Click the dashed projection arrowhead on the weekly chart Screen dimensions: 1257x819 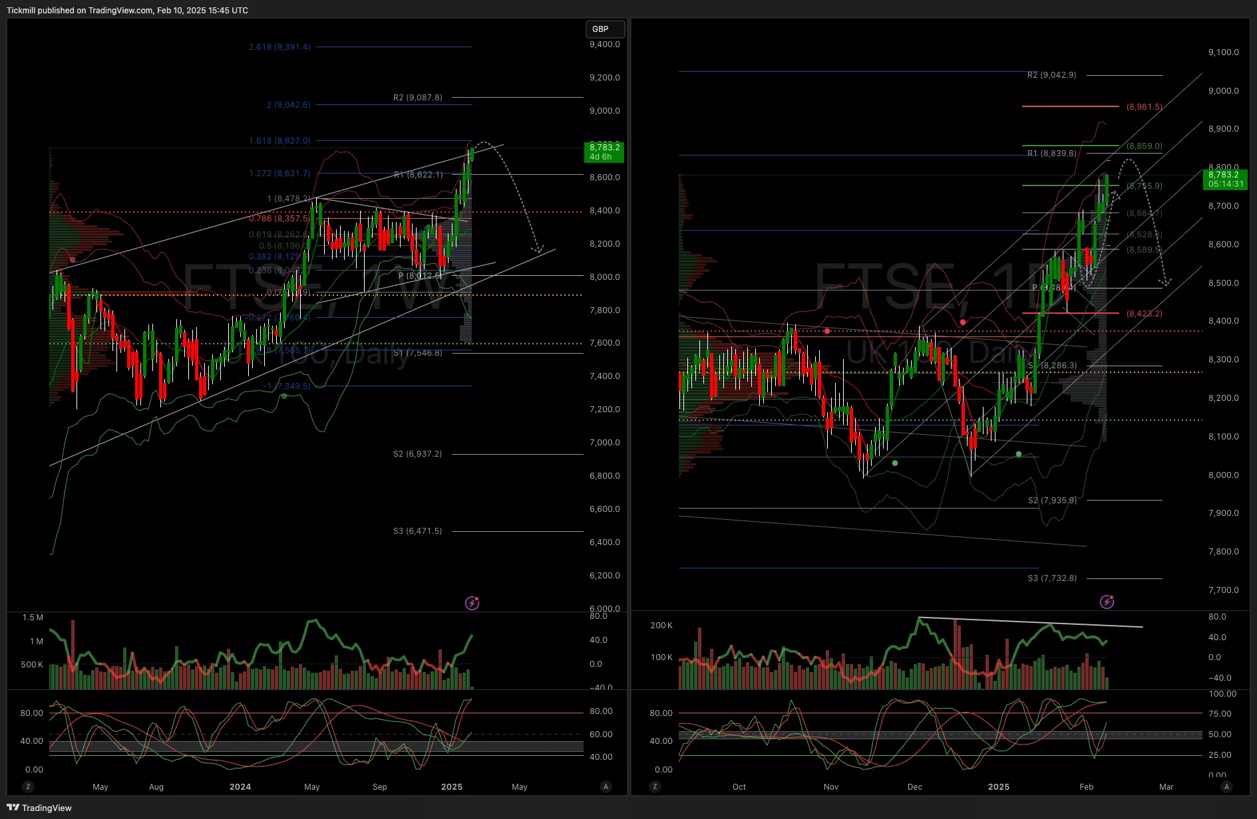point(538,250)
